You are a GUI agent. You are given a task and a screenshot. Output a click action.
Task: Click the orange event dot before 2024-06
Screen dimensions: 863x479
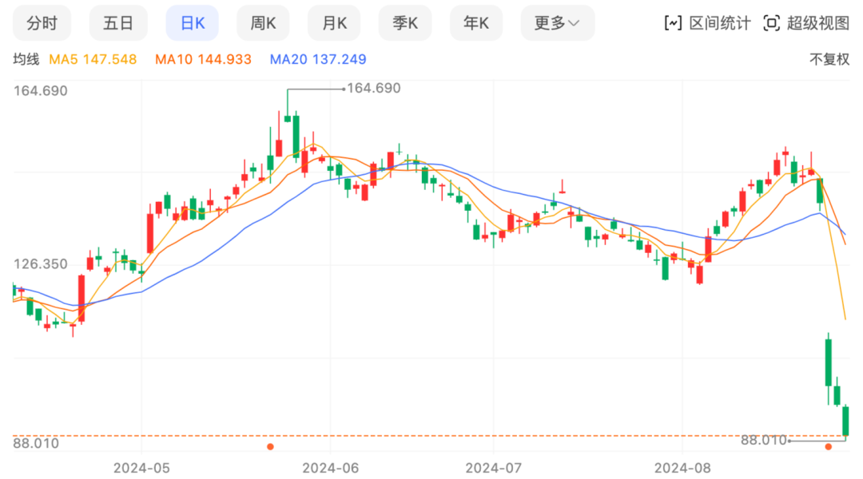click(x=270, y=447)
